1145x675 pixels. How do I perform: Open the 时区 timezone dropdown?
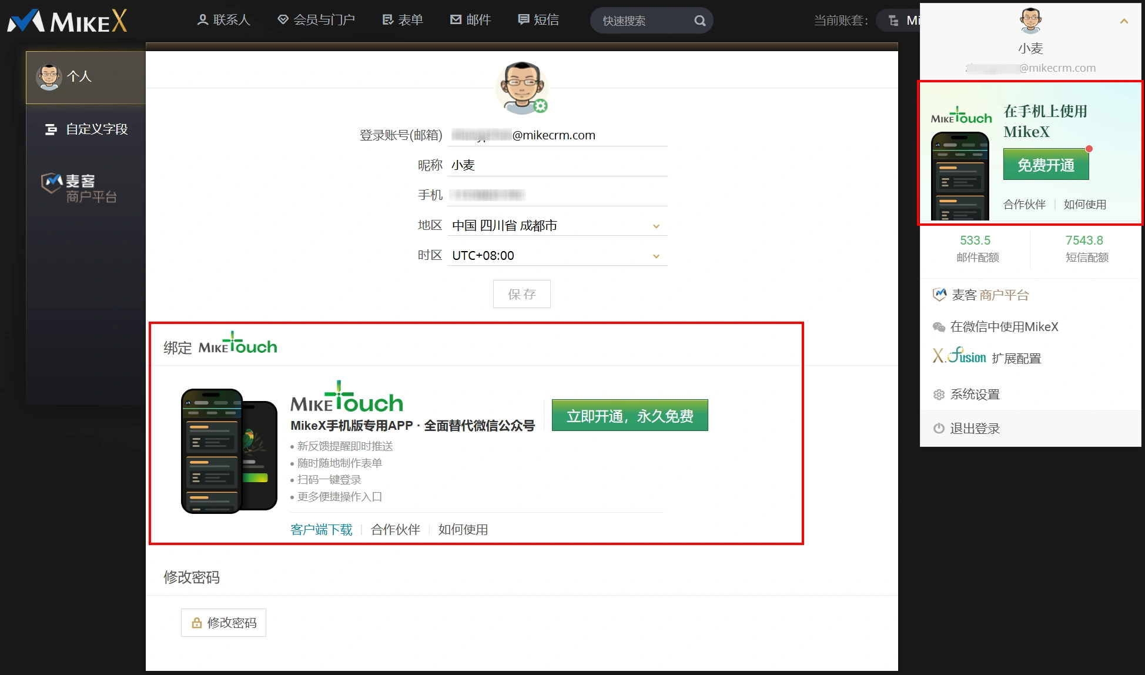pos(557,256)
